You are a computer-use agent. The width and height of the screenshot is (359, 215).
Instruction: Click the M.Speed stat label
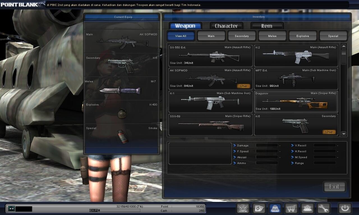tap(301, 157)
